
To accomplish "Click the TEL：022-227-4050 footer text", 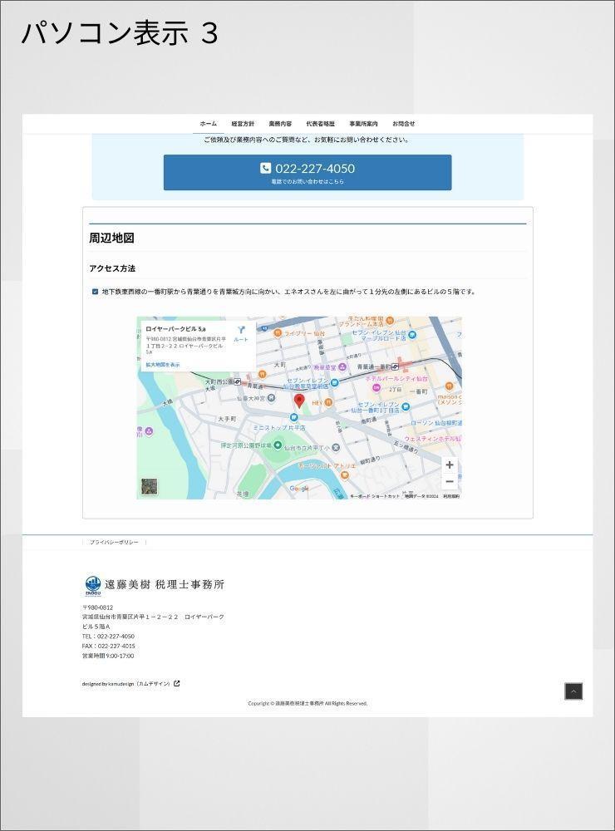I will (108, 636).
